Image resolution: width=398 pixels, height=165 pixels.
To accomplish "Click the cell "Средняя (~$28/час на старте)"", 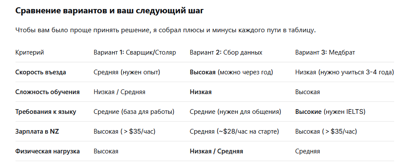I will [234, 131].
